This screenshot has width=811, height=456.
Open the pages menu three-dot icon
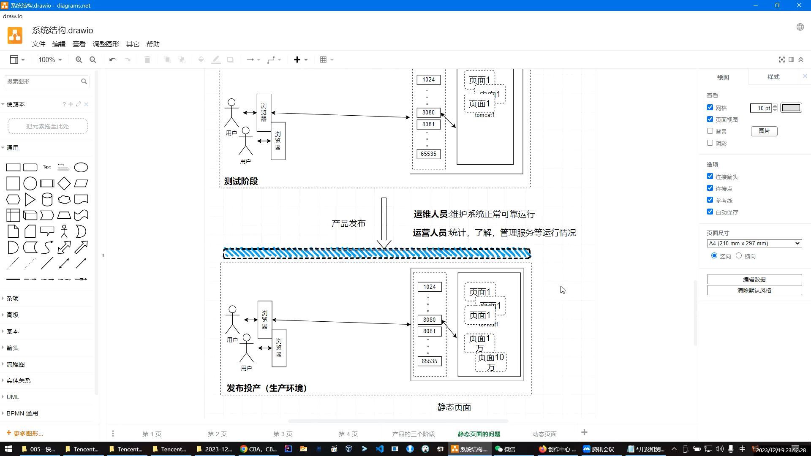(113, 434)
